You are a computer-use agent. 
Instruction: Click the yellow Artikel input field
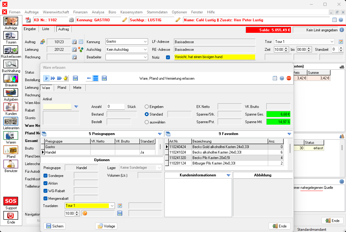pos(57,107)
